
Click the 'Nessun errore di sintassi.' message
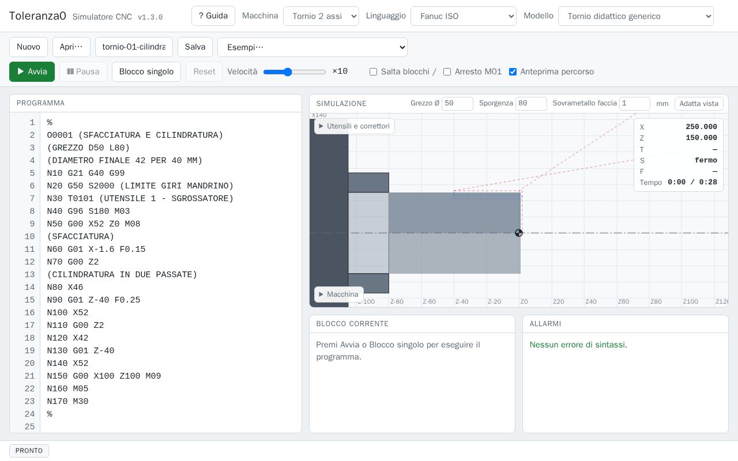click(578, 345)
